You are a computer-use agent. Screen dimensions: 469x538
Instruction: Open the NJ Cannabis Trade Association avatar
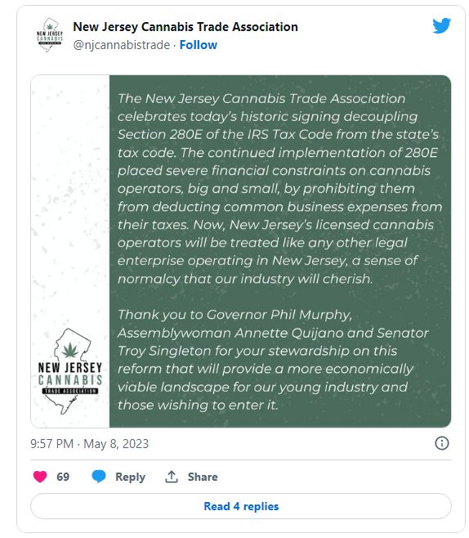(50, 35)
